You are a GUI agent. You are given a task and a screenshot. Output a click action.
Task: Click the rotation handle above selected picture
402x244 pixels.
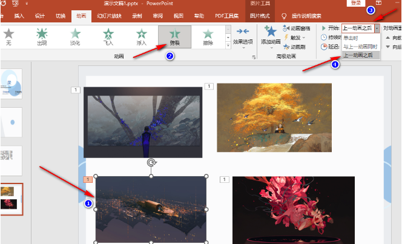click(x=151, y=162)
